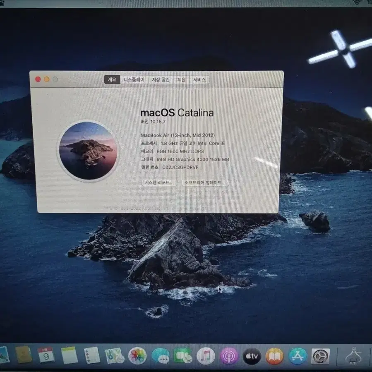Click the MacBook Air (13-inch, Mid 2012) text
The height and width of the screenshot is (372, 372).
pos(178,135)
